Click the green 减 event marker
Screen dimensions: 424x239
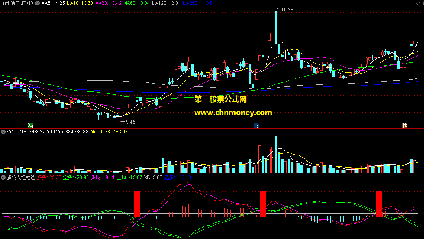point(31,126)
